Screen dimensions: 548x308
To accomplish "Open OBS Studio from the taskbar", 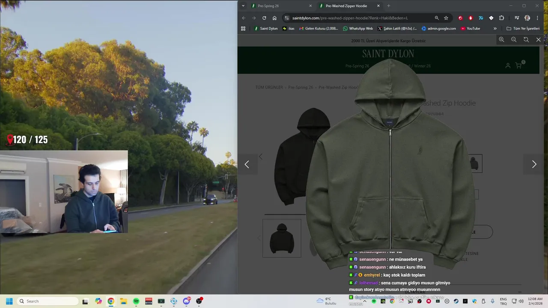I will [199, 301].
